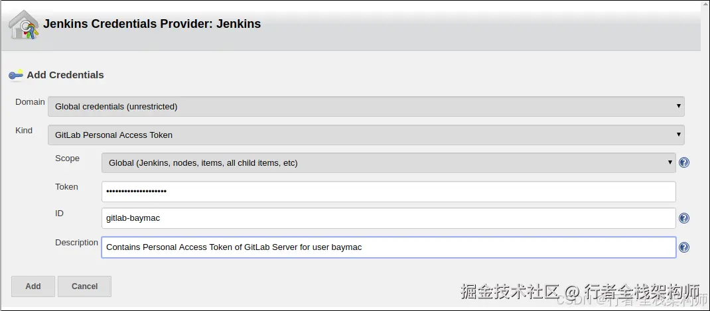Click the Domain label
Image resolution: width=710 pixels, height=311 pixels.
pyautogui.click(x=30, y=102)
